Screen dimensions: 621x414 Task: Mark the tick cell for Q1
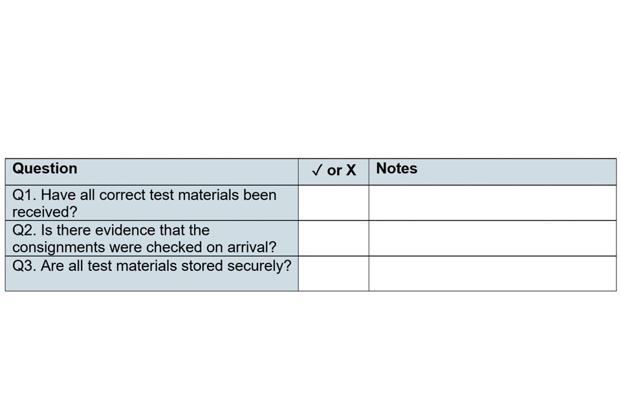(x=333, y=203)
